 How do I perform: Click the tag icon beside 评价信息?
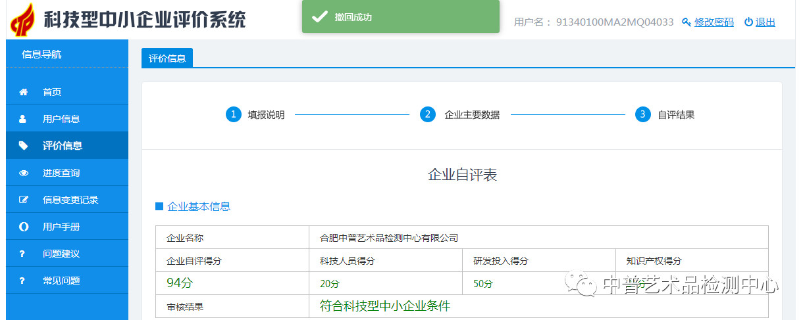pos(24,146)
